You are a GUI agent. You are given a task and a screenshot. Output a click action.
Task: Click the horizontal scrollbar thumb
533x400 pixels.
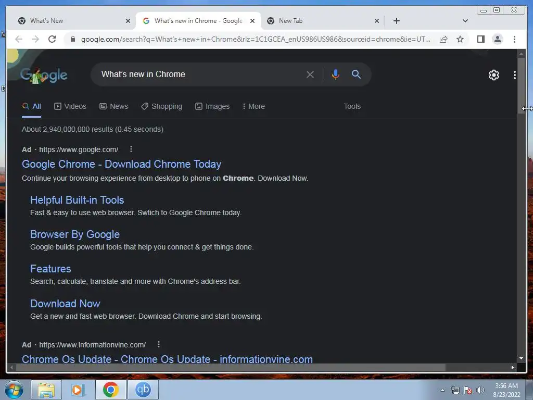point(231,367)
